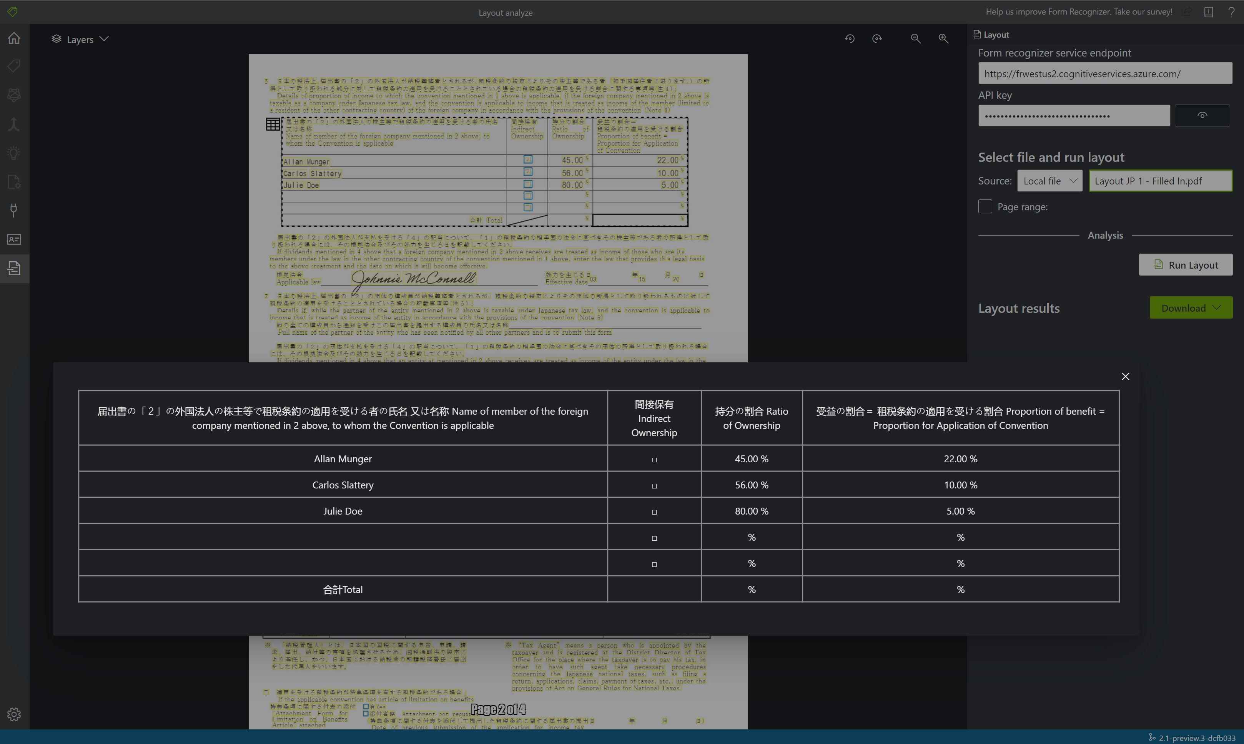Click the Run Layout button
Screen dimensions: 1244x744
tap(1186, 264)
